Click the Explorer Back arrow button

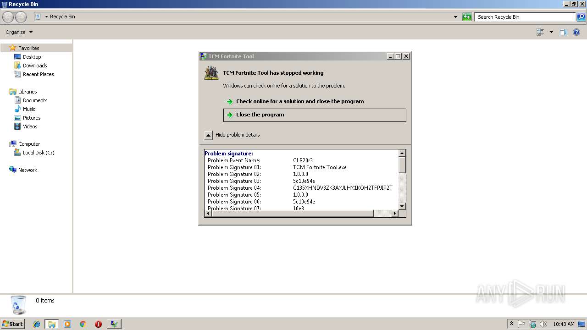pyautogui.click(x=8, y=17)
